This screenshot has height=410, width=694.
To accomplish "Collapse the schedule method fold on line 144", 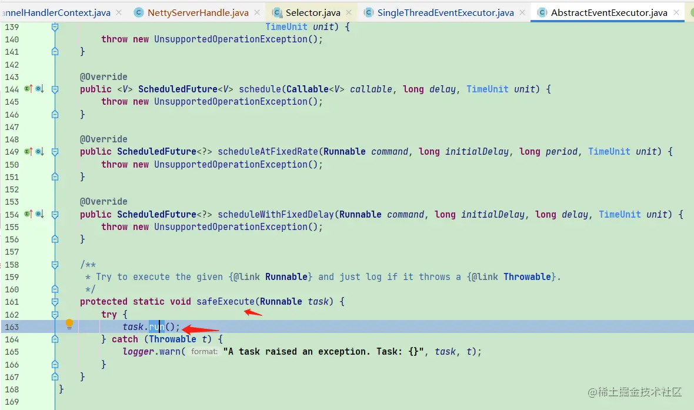I will 55,89.
